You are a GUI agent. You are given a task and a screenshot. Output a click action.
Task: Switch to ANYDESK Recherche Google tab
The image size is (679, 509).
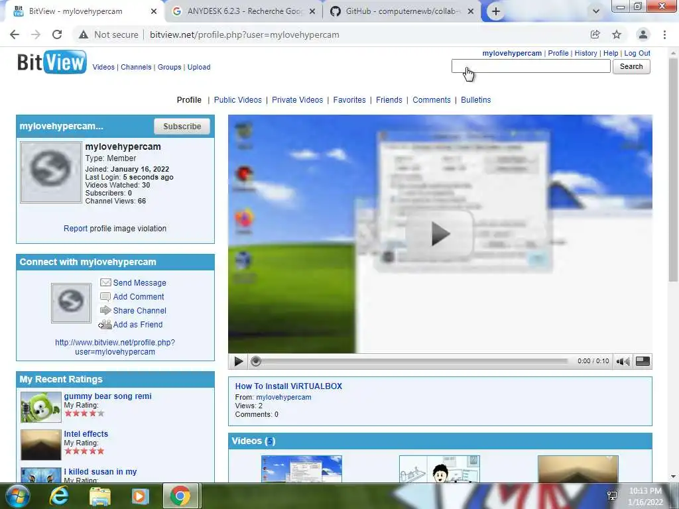pyautogui.click(x=245, y=12)
